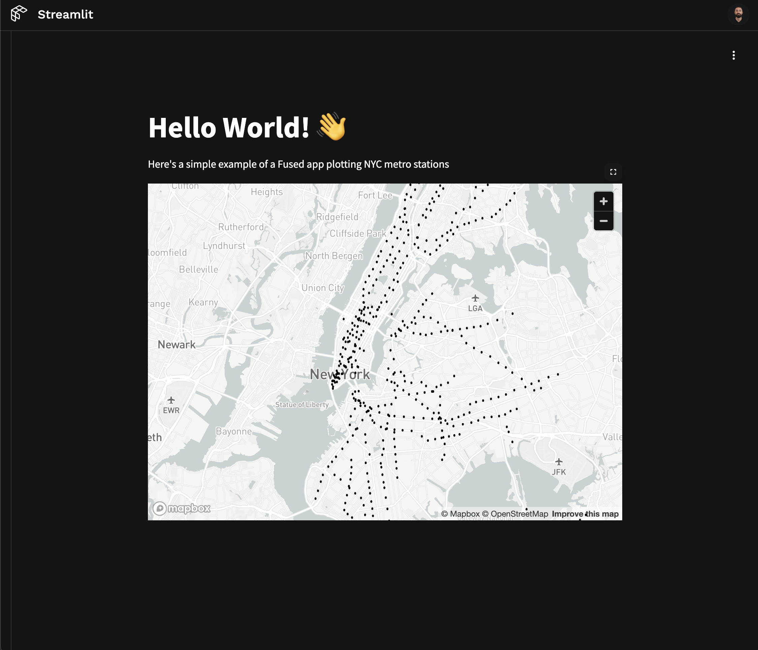
Task: Expand the map to fullscreen
Action: click(x=613, y=172)
